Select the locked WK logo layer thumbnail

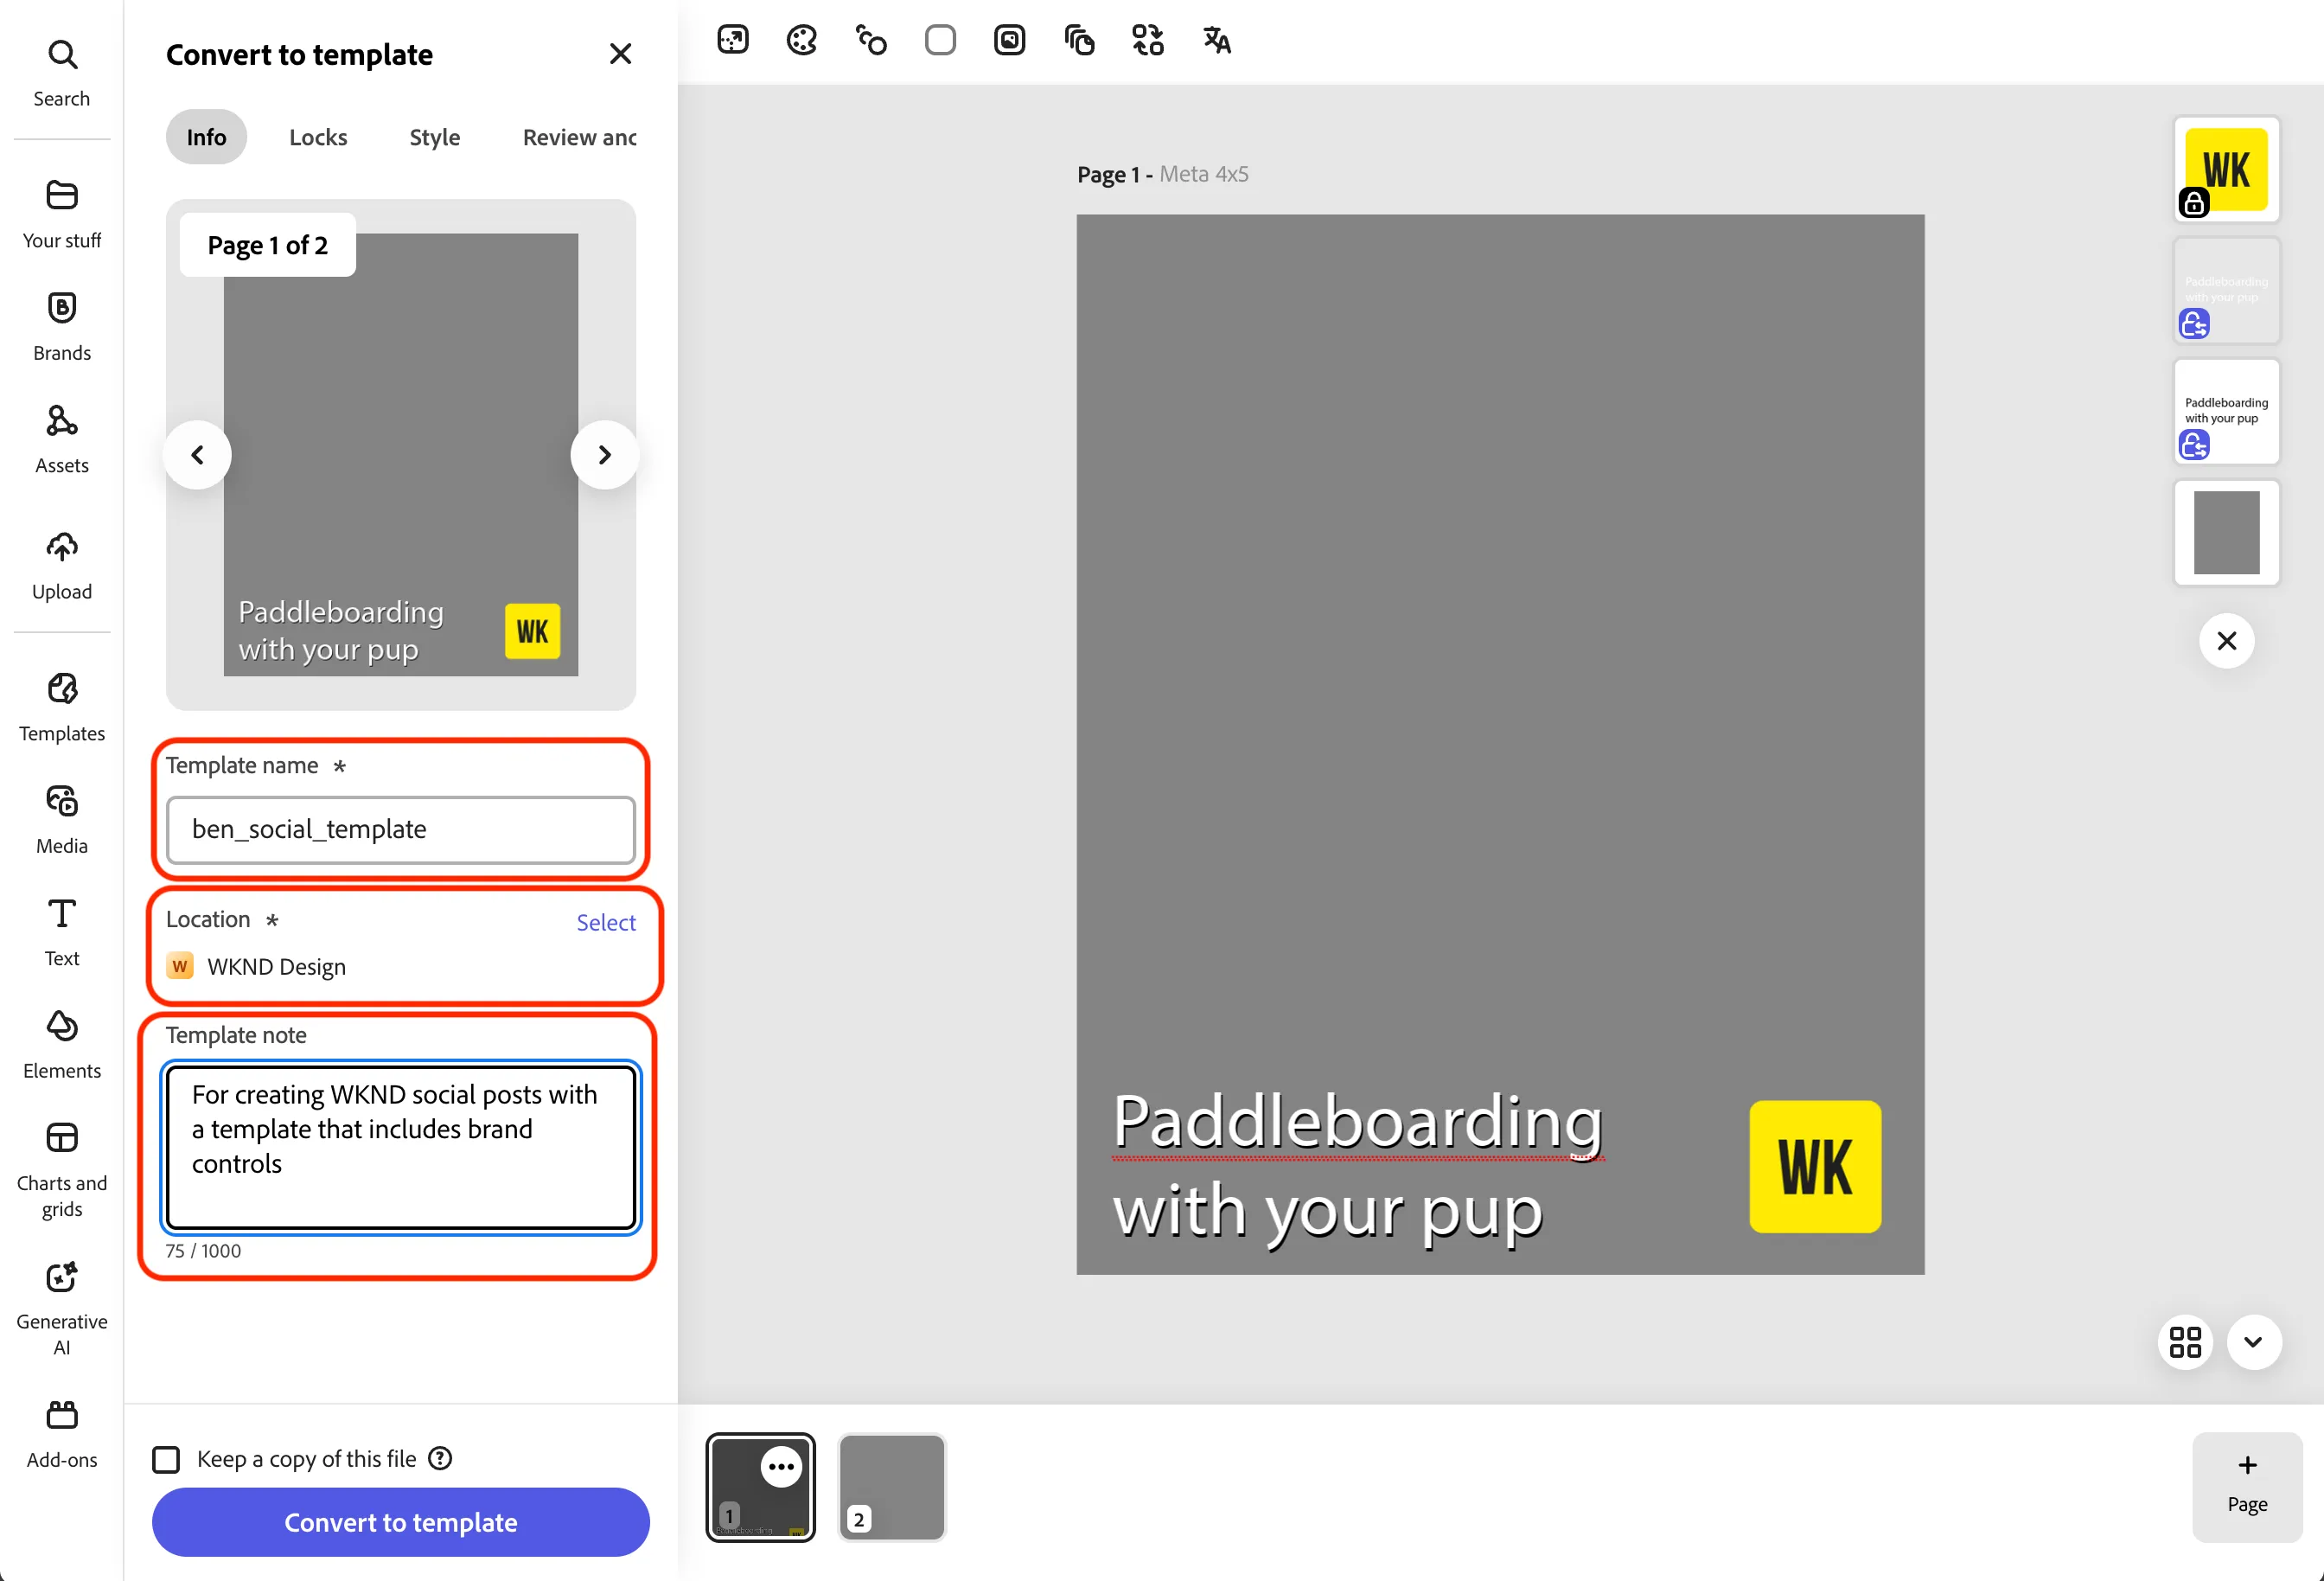click(2226, 170)
